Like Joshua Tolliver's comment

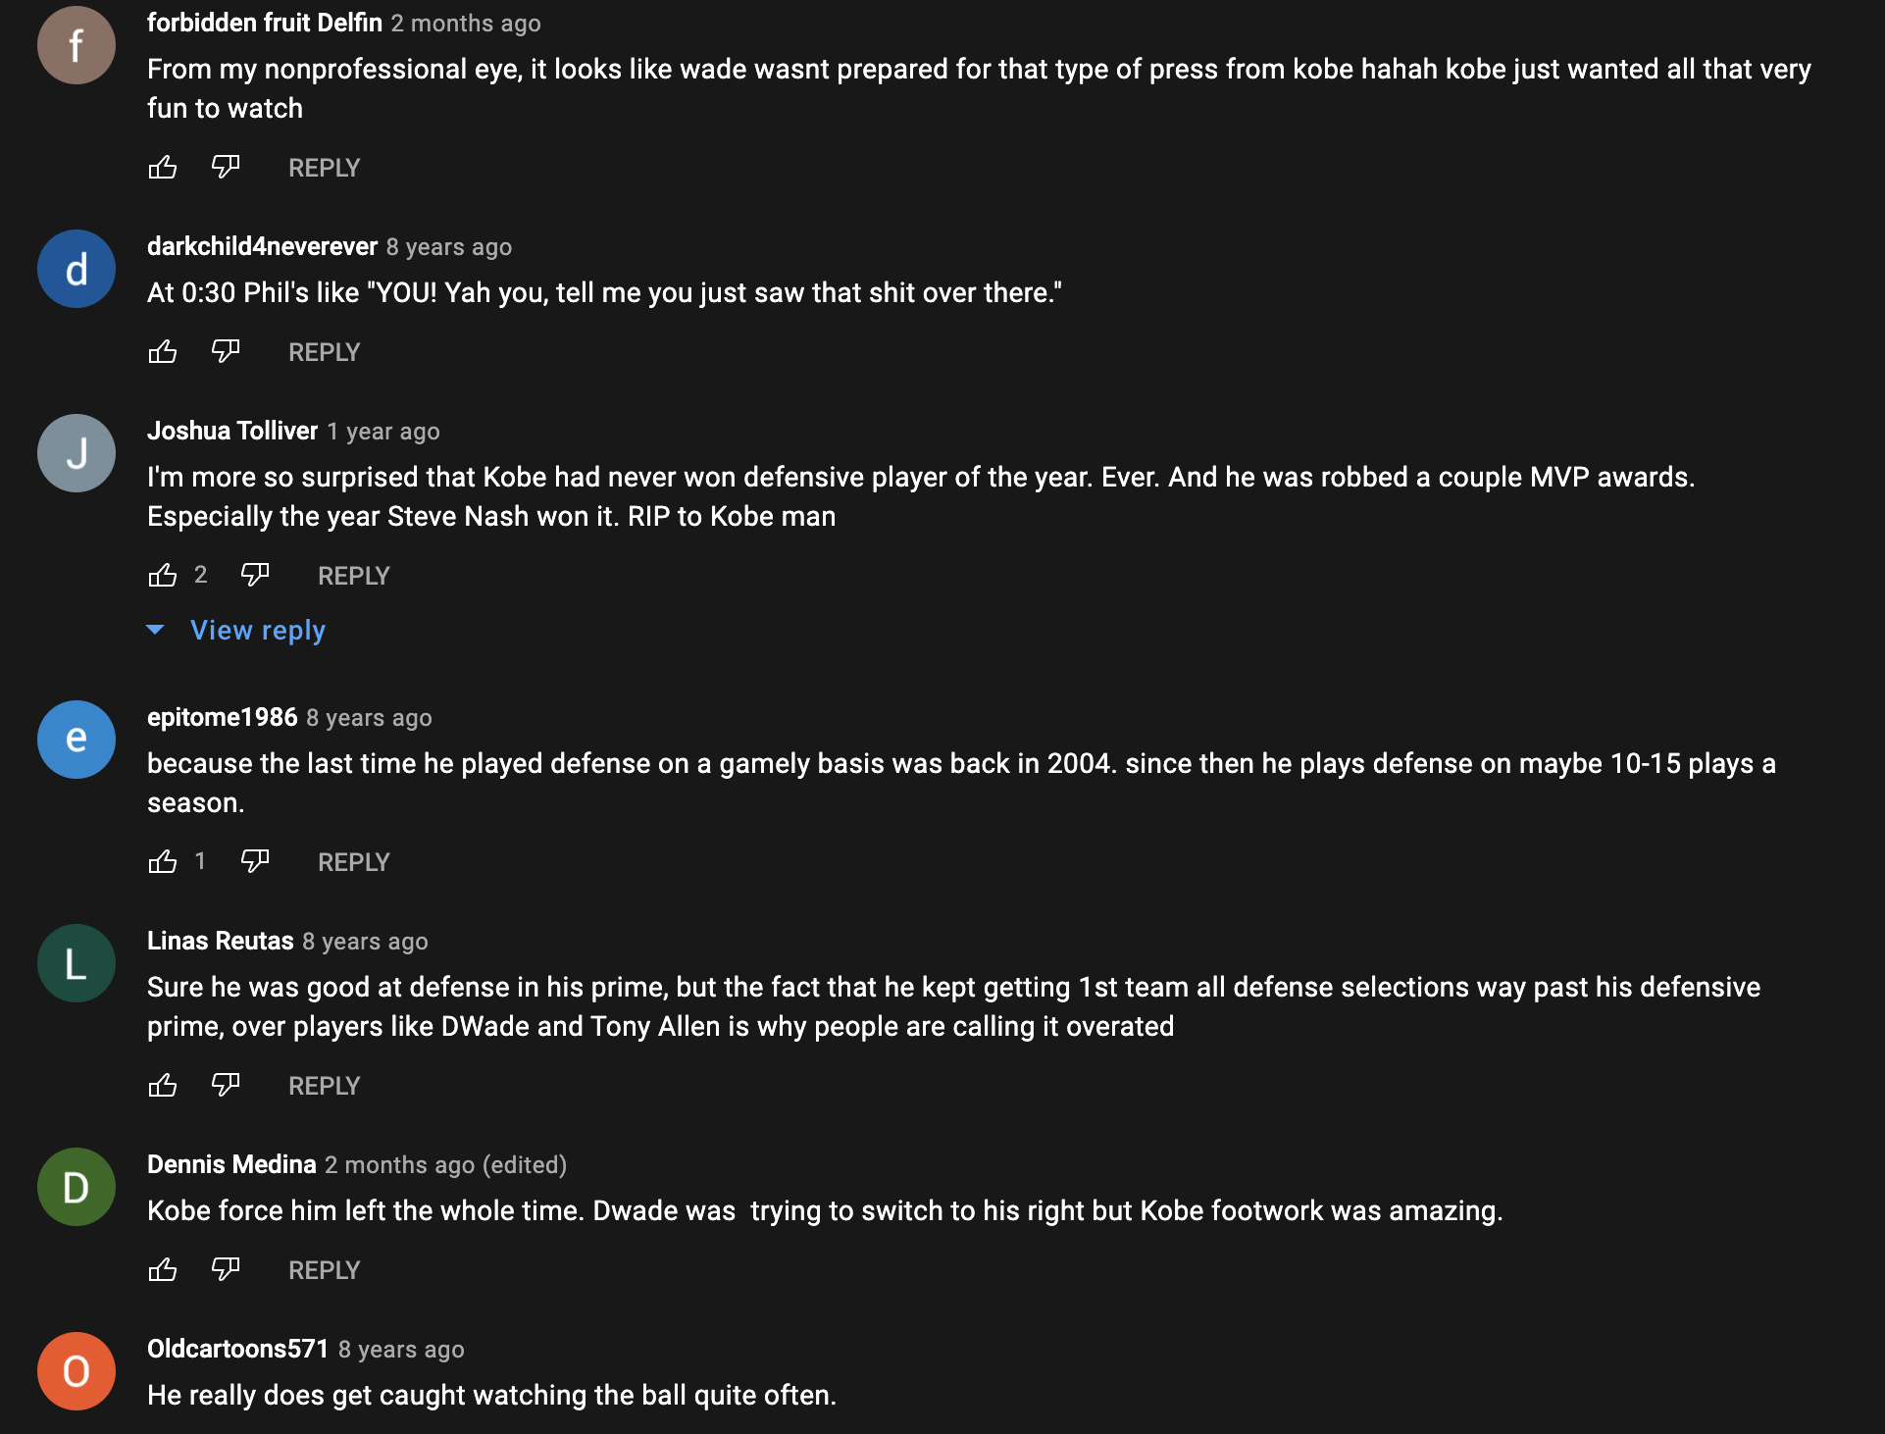[x=163, y=576]
